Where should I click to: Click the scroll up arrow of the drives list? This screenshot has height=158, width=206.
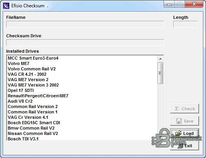point(160,59)
